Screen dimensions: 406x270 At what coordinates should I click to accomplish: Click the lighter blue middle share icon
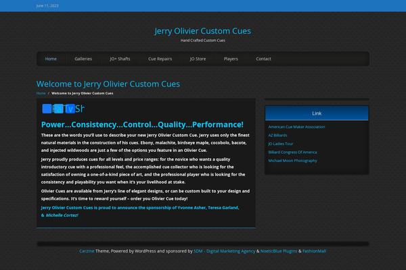click(x=58, y=109)
